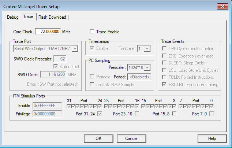Toggle ITM stimulus port 15 checkbox
Screen dimensions: 232x148
pos(143,106)
